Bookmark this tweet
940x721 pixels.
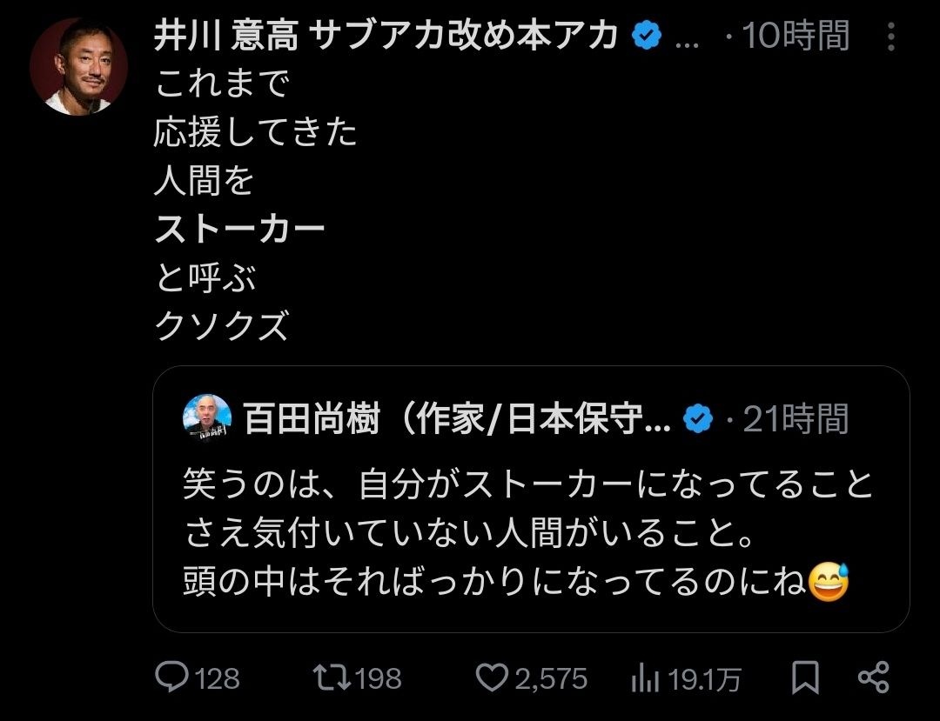805,678
